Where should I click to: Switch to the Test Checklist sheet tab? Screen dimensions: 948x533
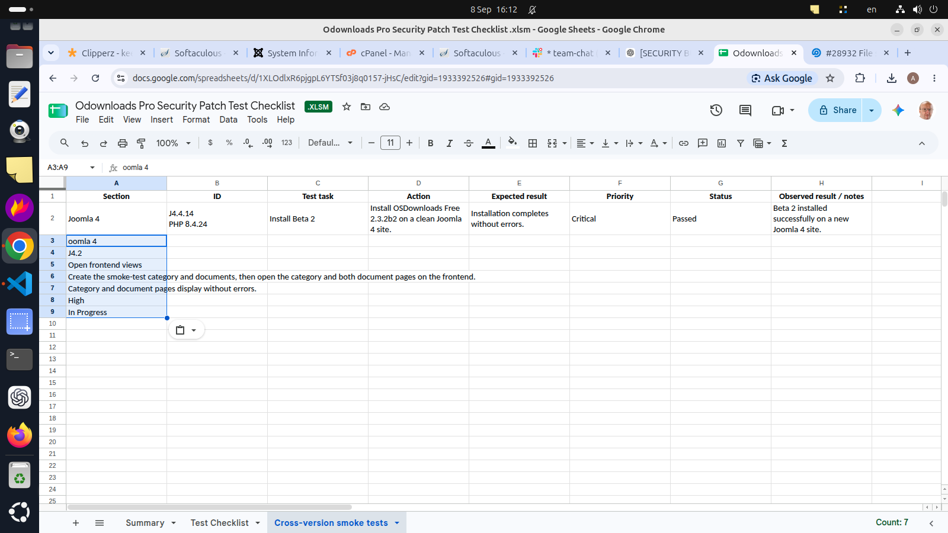[x=220, y=523]
